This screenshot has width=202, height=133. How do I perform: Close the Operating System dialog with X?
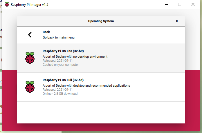(x=177, y=21)
